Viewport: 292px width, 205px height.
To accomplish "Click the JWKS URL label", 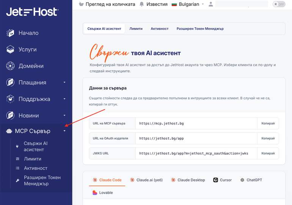I will pos(100,153).
